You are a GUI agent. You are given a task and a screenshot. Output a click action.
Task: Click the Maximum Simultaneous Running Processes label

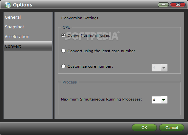pyautogui.click(x=102, y=99)
